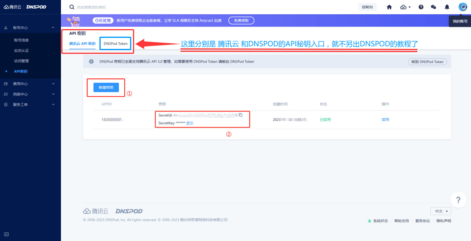Select 访问管理 in sidebar
This screenshot has width=471, height=241.
[21, 61]
